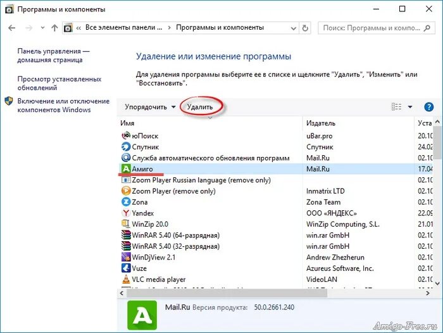Click publisher cell ООО «ЯНДЕКС»
Image resolution: width=443 pixels, height=333 pixels.
tap(332, 213)
